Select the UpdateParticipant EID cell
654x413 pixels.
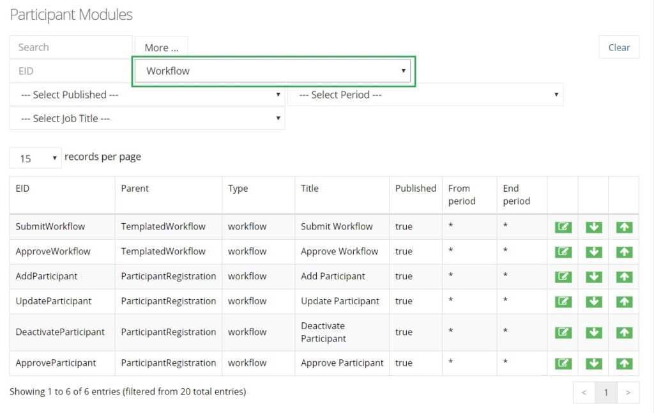click(x=62, y=301)
